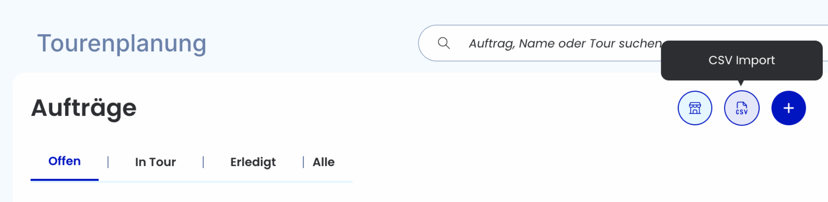The height and width of the screenshot is (202, 828).
Task: Select the CSV file icon button
Action: (742, 108)
